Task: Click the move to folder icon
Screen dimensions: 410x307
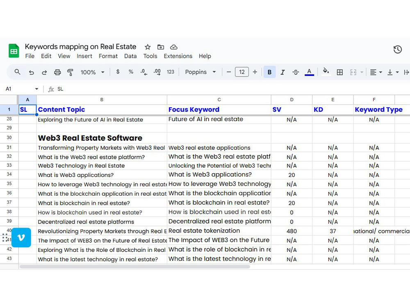Action: 161,47
